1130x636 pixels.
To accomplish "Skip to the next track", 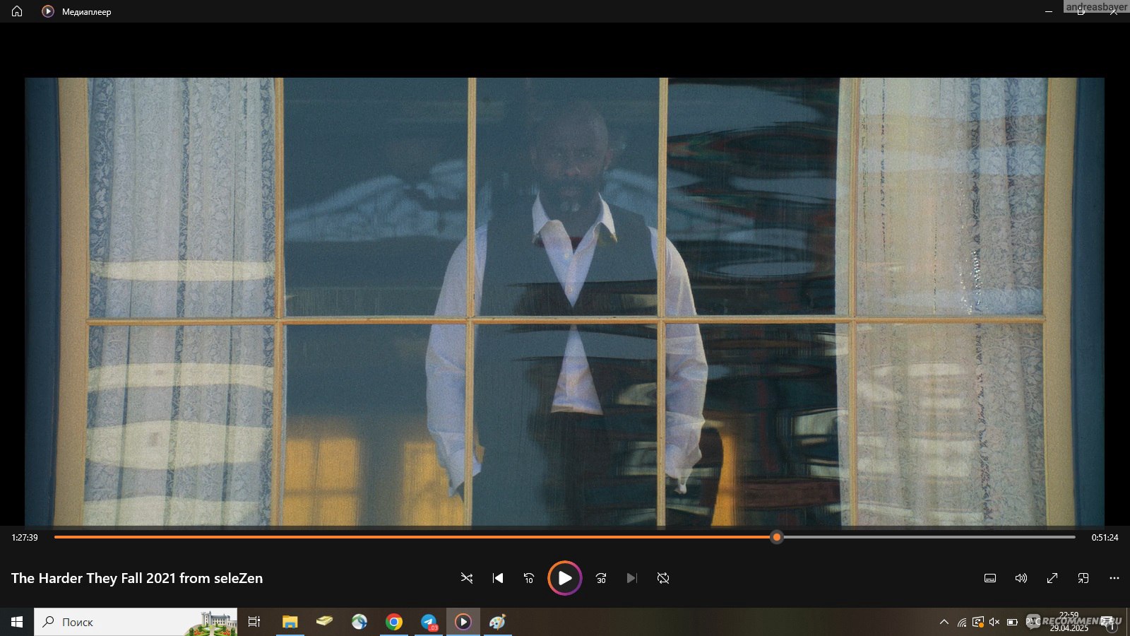I will point(632,578).
